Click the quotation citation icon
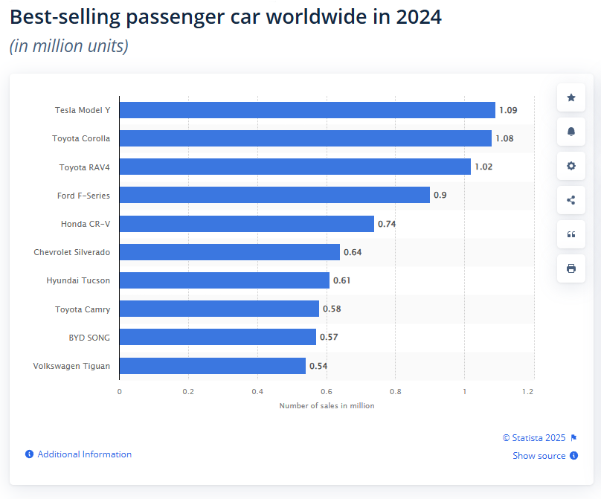The width and height of the screenshot is (601, 499). 571,234
